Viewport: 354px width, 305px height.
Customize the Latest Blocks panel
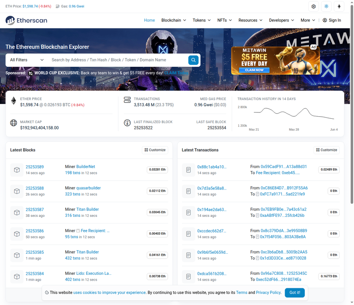(155, 150)
